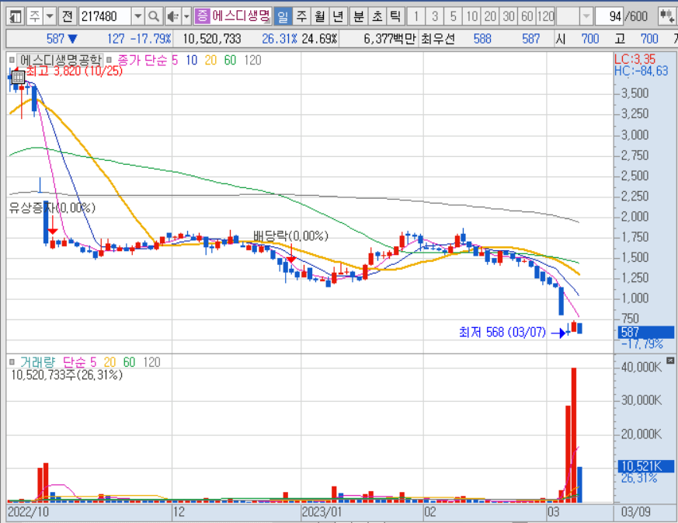The height and width of the screenshot is (523, 678).
Task: Click the 5 moving average label in price legend
Action: tap(175, 60)
